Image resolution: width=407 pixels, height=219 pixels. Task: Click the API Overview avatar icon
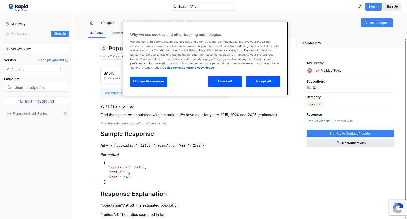(x=7, y=49)
